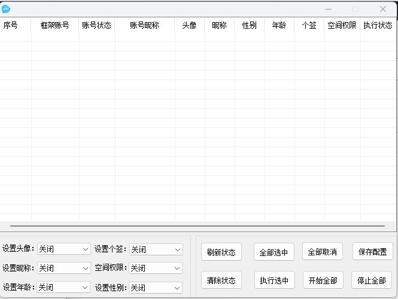Click the horizontal scrollbar below the table
This screenshot has height=299, width=398.
point(198,226)
